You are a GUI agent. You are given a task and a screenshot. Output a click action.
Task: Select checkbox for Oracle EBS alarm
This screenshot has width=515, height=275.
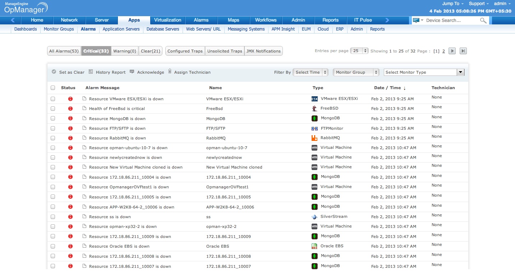[x=53, y=246]
